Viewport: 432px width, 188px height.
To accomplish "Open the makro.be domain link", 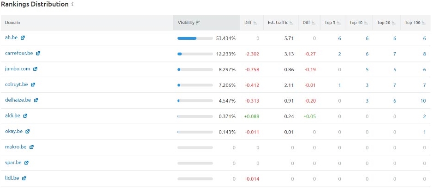I will point(16,147).
